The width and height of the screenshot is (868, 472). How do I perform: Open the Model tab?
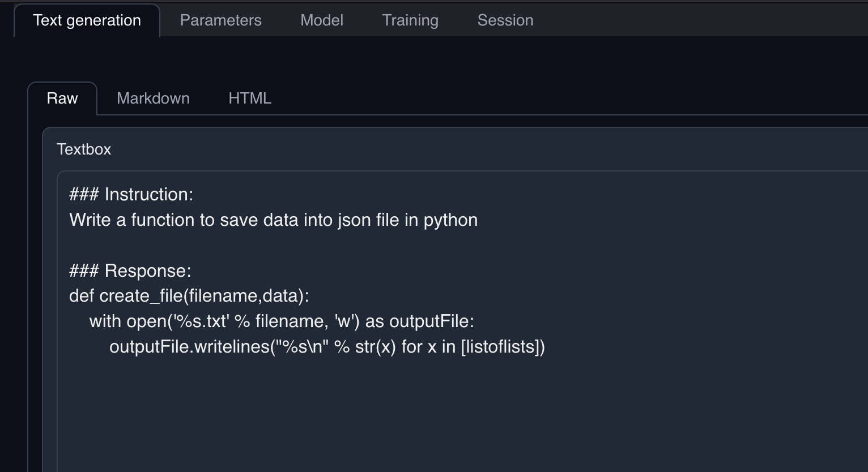[321, 20]
